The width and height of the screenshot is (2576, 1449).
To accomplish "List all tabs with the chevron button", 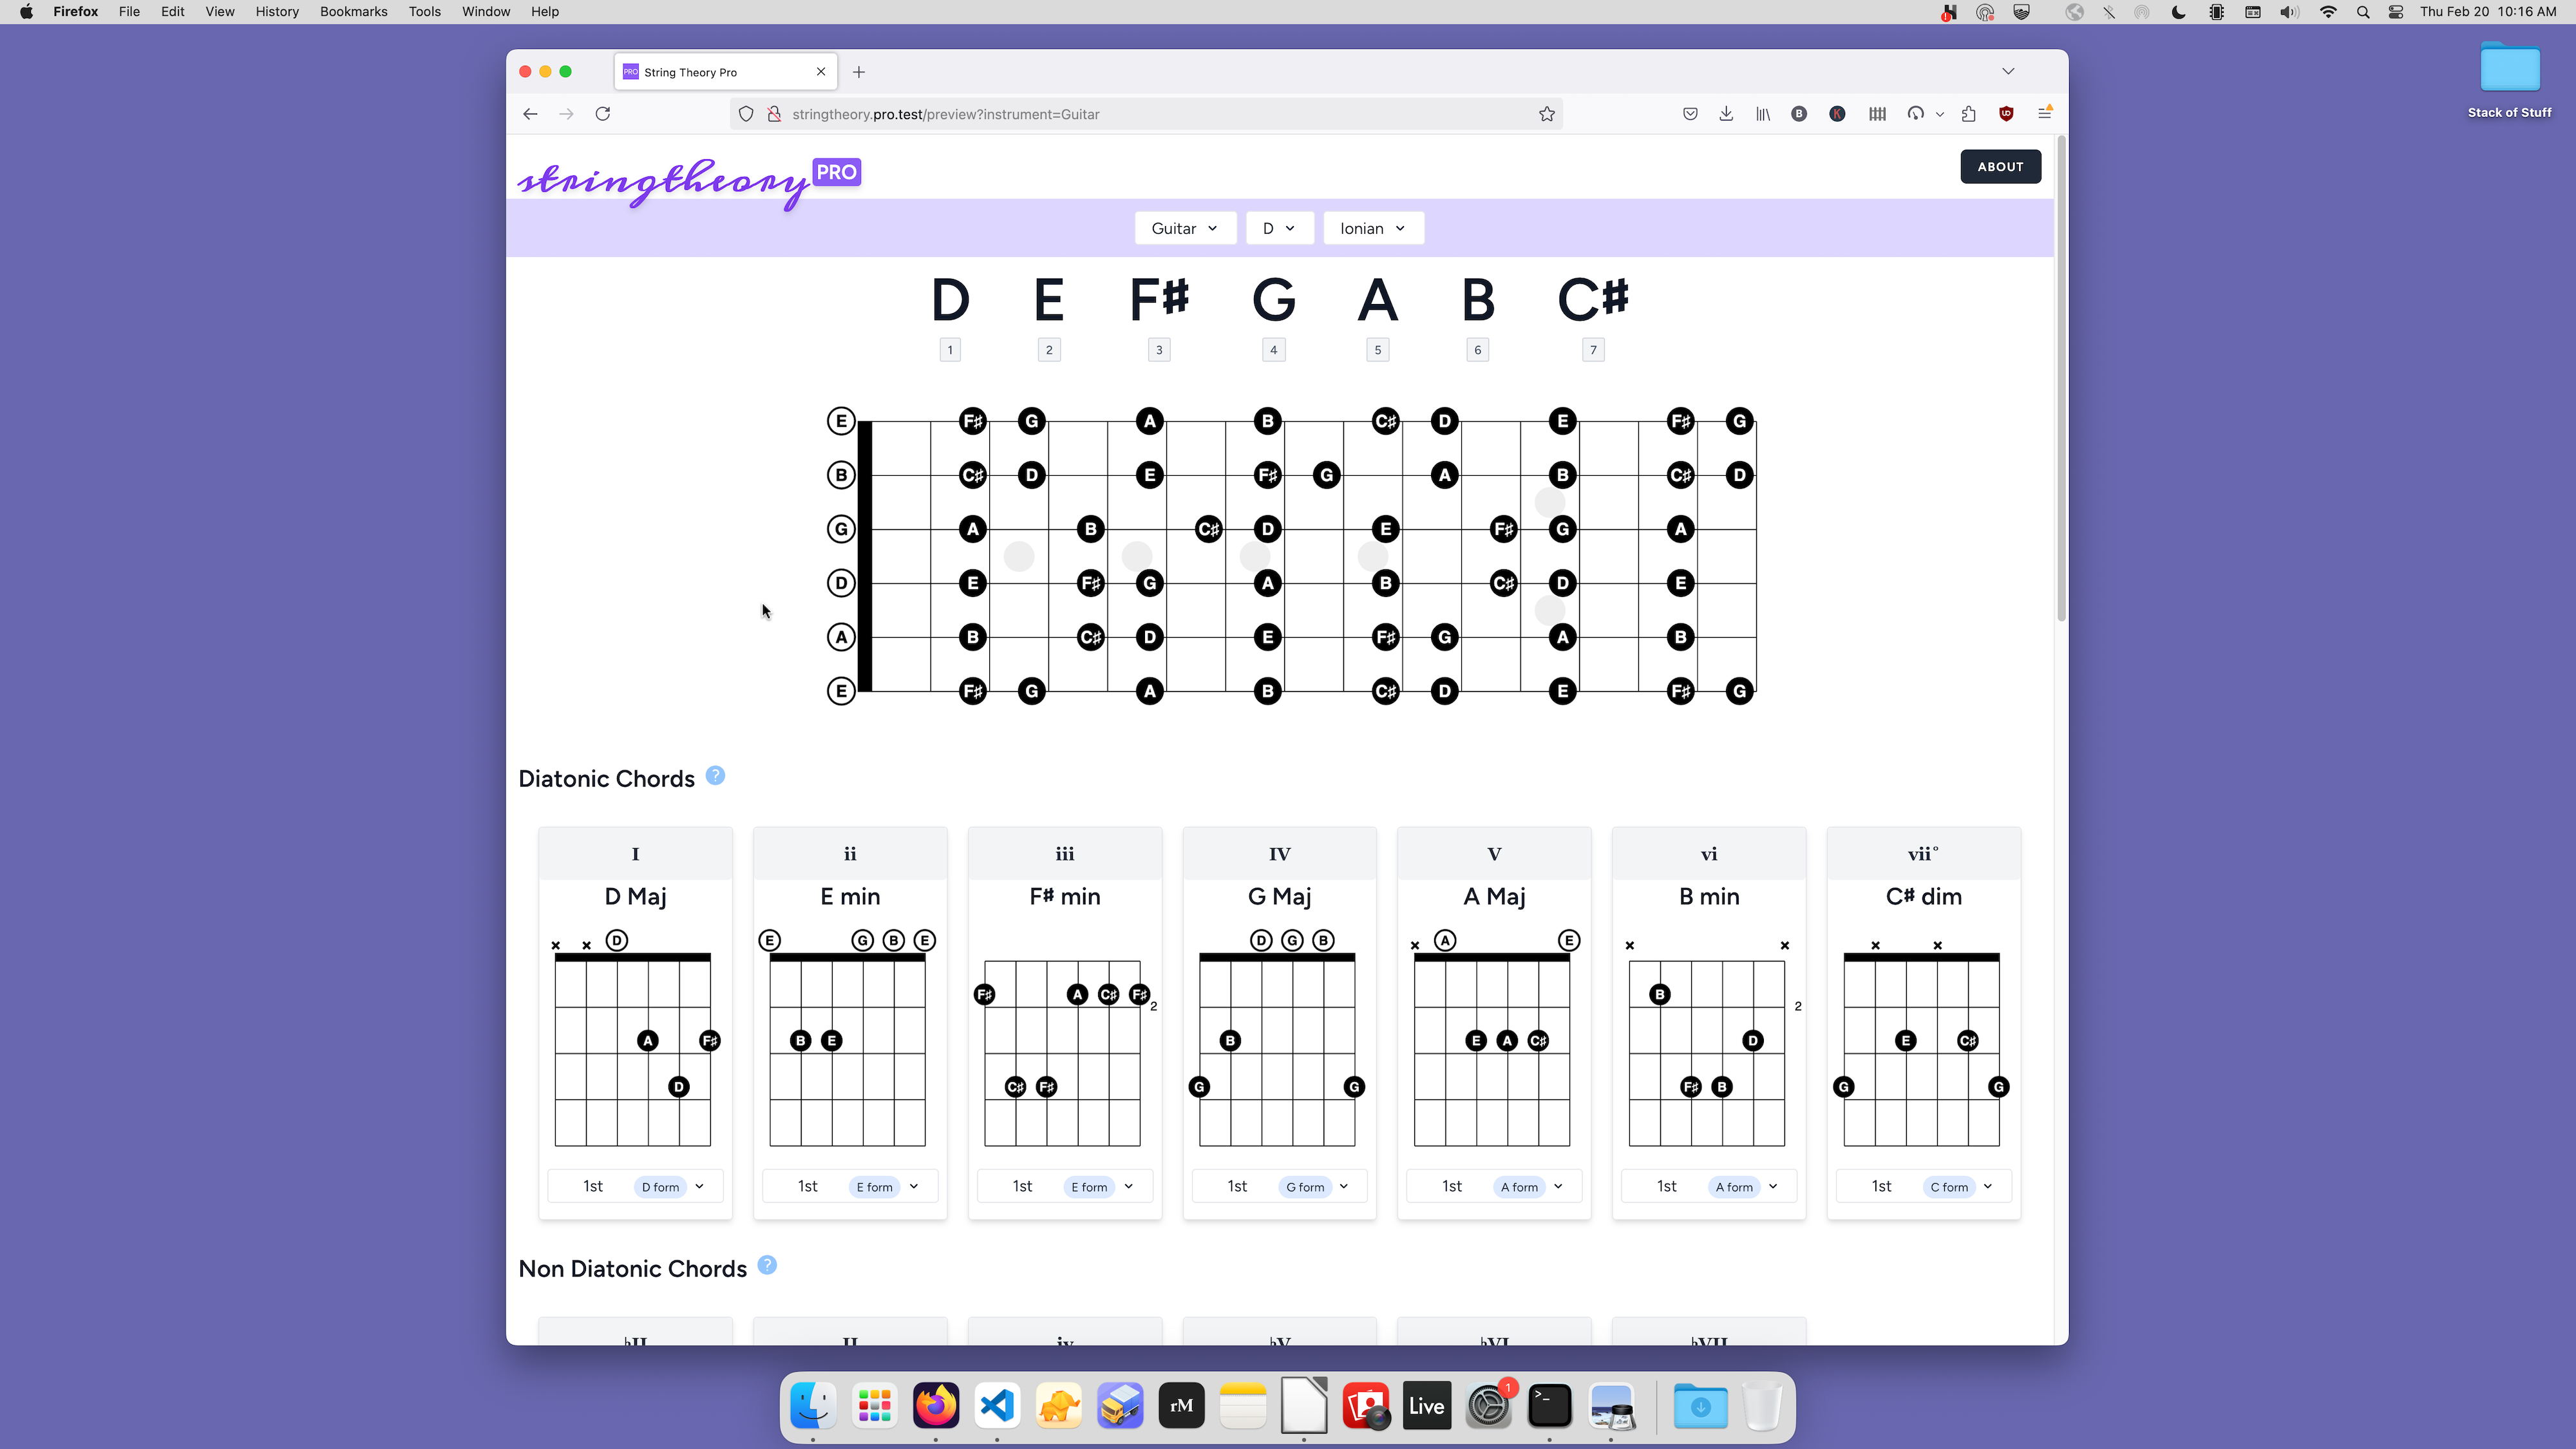I will click(2008, 71).
